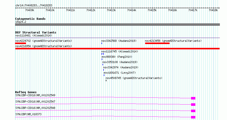Screen dimensions: 227x120
Task: Open nsv4213458 gnomAD variant label
Action: point(173,41)
